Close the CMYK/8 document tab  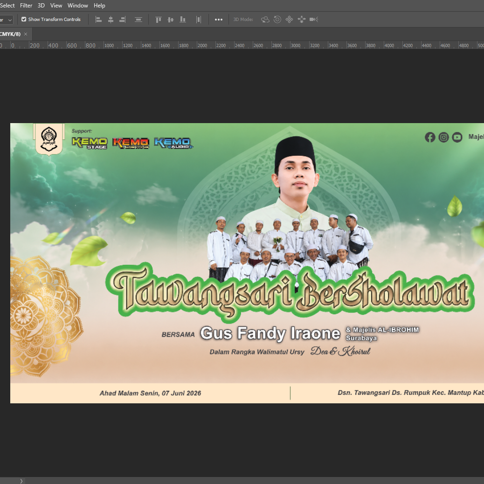point(26,34)
